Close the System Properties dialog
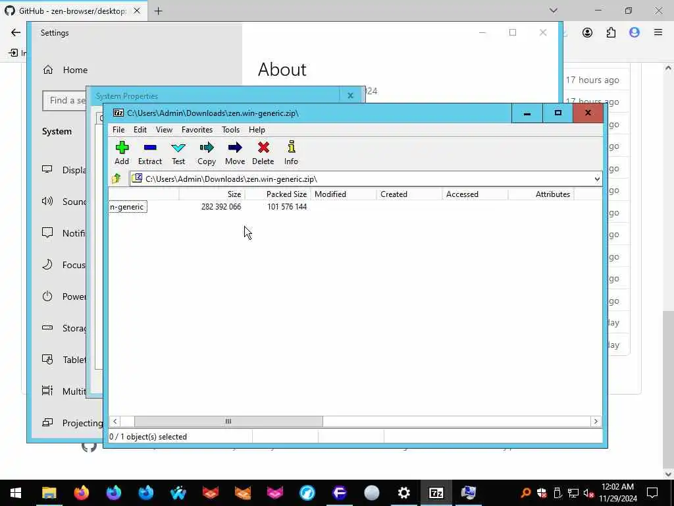Image resolution: width=674 pixels, height=506 pixels. coord(350,96)
